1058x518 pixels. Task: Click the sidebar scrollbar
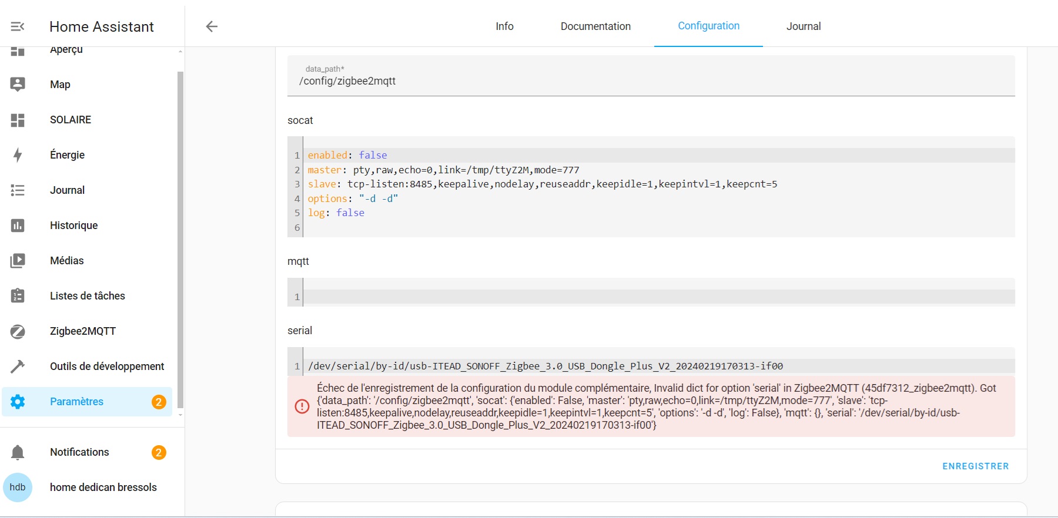click(x=180, y=240)
